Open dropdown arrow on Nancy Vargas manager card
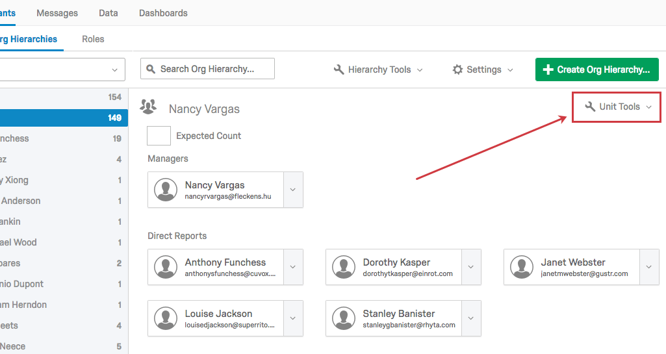666x354 pixels. 293,190
